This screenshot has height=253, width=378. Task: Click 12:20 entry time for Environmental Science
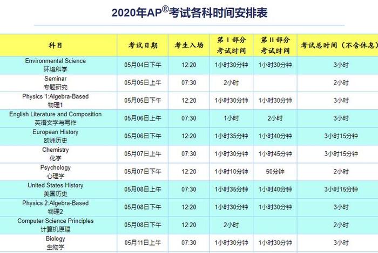(x=189, y=65)
